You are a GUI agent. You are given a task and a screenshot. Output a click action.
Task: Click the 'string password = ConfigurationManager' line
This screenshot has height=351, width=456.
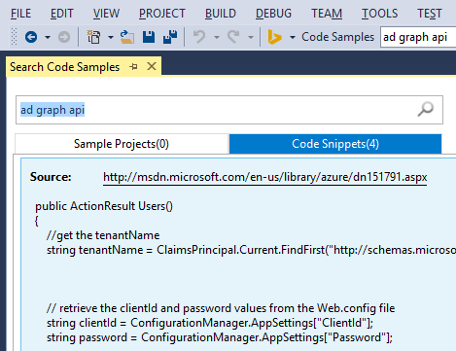[220, 337]
